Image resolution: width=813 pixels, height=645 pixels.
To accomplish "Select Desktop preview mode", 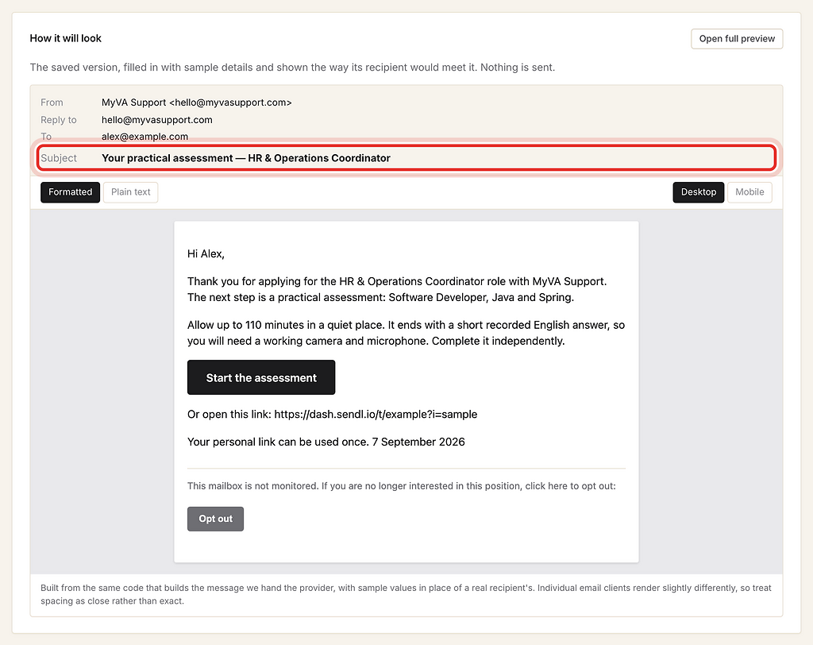I will [699, 192].
